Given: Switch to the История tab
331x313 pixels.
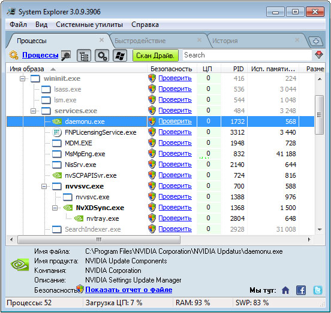Looking at the screenshot, I should tap(225, 41).
